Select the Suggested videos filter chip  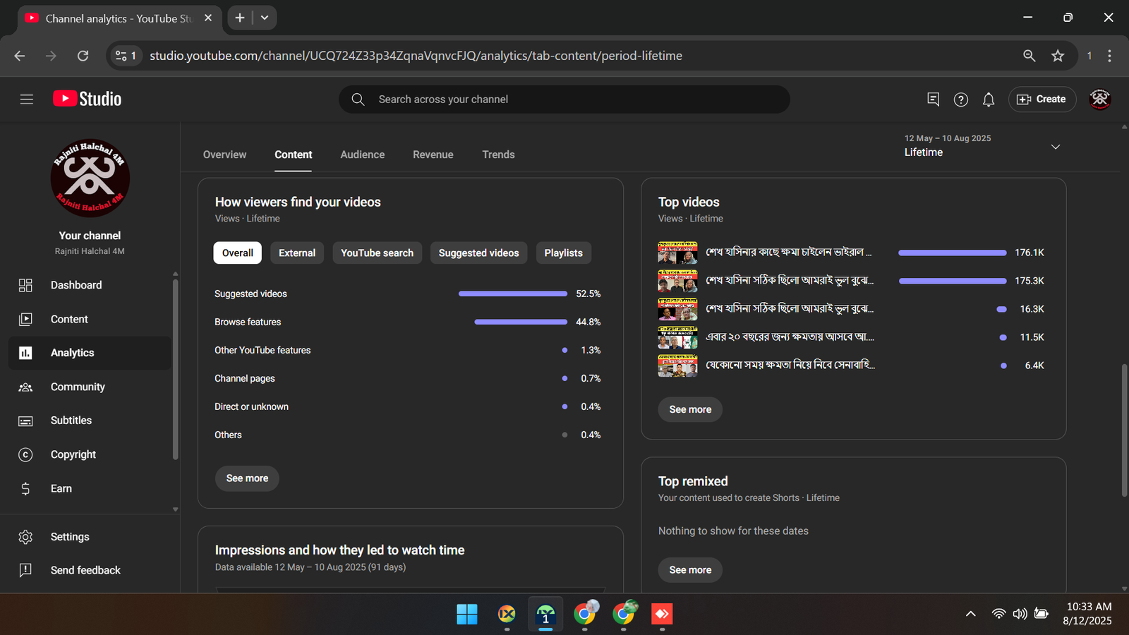pyautogui.click(x=478, y=253)
